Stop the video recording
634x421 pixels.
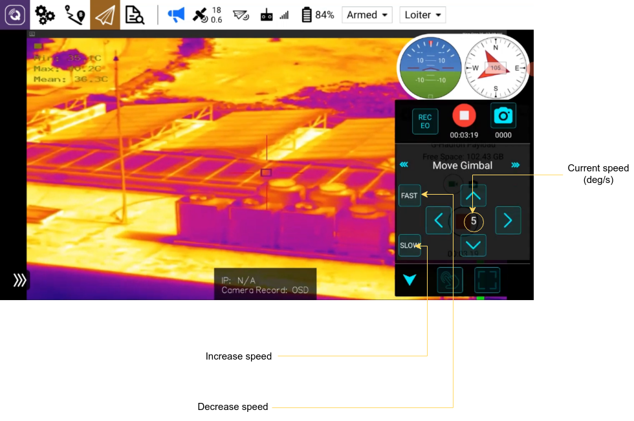point(464,116)
